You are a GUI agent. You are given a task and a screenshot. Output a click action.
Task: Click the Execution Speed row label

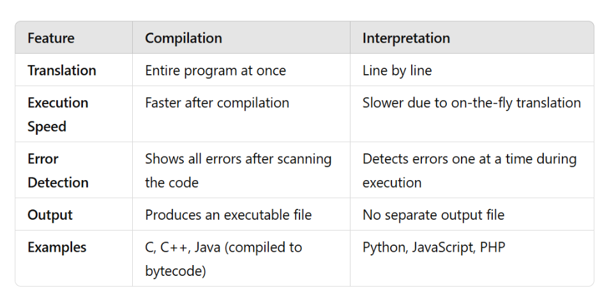click(57, 114)
